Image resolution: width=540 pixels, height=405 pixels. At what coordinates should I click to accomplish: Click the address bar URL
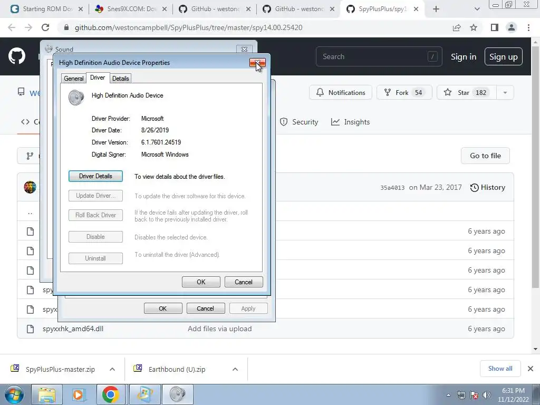188,27
